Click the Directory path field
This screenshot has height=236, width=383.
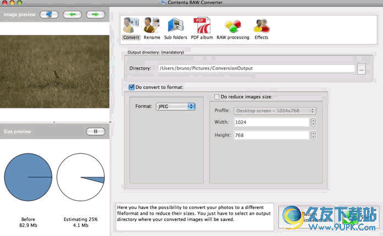coord(256,68)
